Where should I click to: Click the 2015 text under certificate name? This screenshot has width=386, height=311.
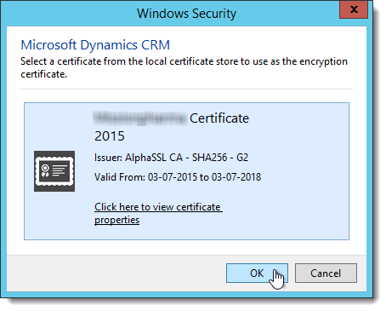pos(110,136)
